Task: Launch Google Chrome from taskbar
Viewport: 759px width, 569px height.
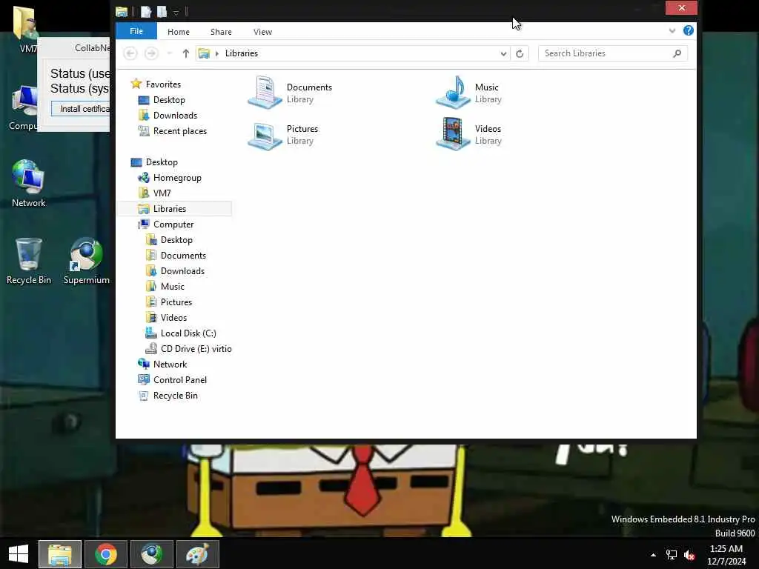Action: 106,554
